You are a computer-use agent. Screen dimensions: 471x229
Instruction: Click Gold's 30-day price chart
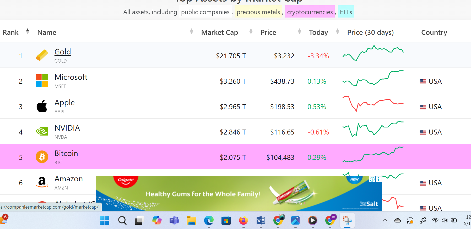[373, 53]
